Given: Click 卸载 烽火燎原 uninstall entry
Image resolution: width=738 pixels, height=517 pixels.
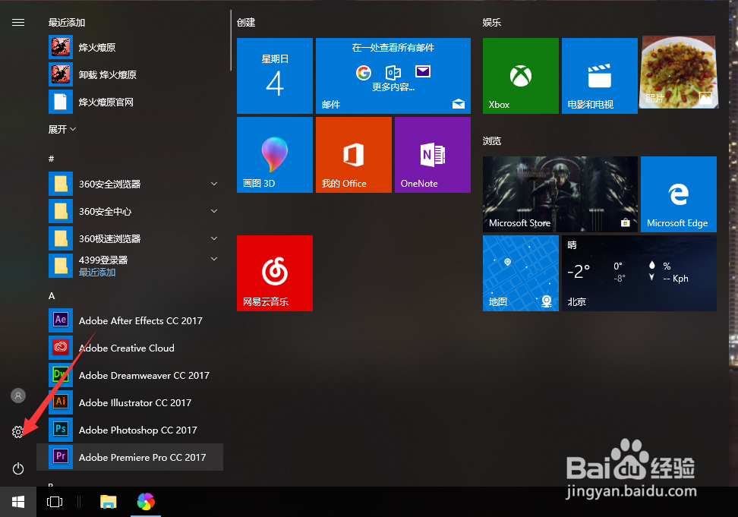Looking at the screenshot, I should click(129, 75).
